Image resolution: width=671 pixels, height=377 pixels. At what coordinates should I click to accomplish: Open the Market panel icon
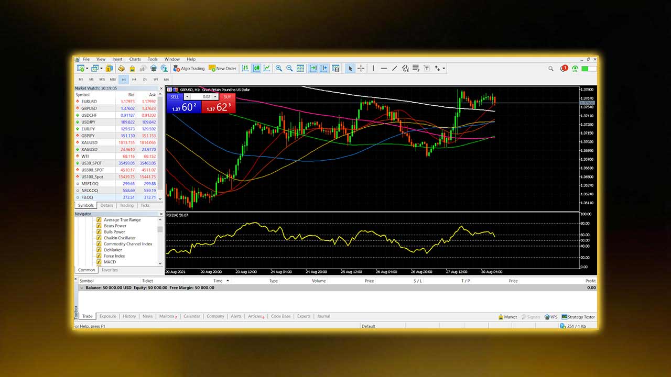[x=507, y=316]
